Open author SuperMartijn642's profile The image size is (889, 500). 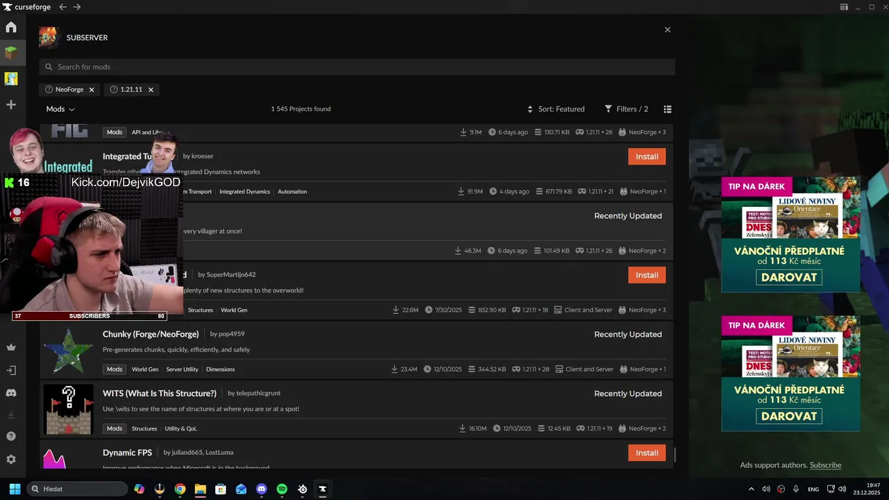(231, 275)
